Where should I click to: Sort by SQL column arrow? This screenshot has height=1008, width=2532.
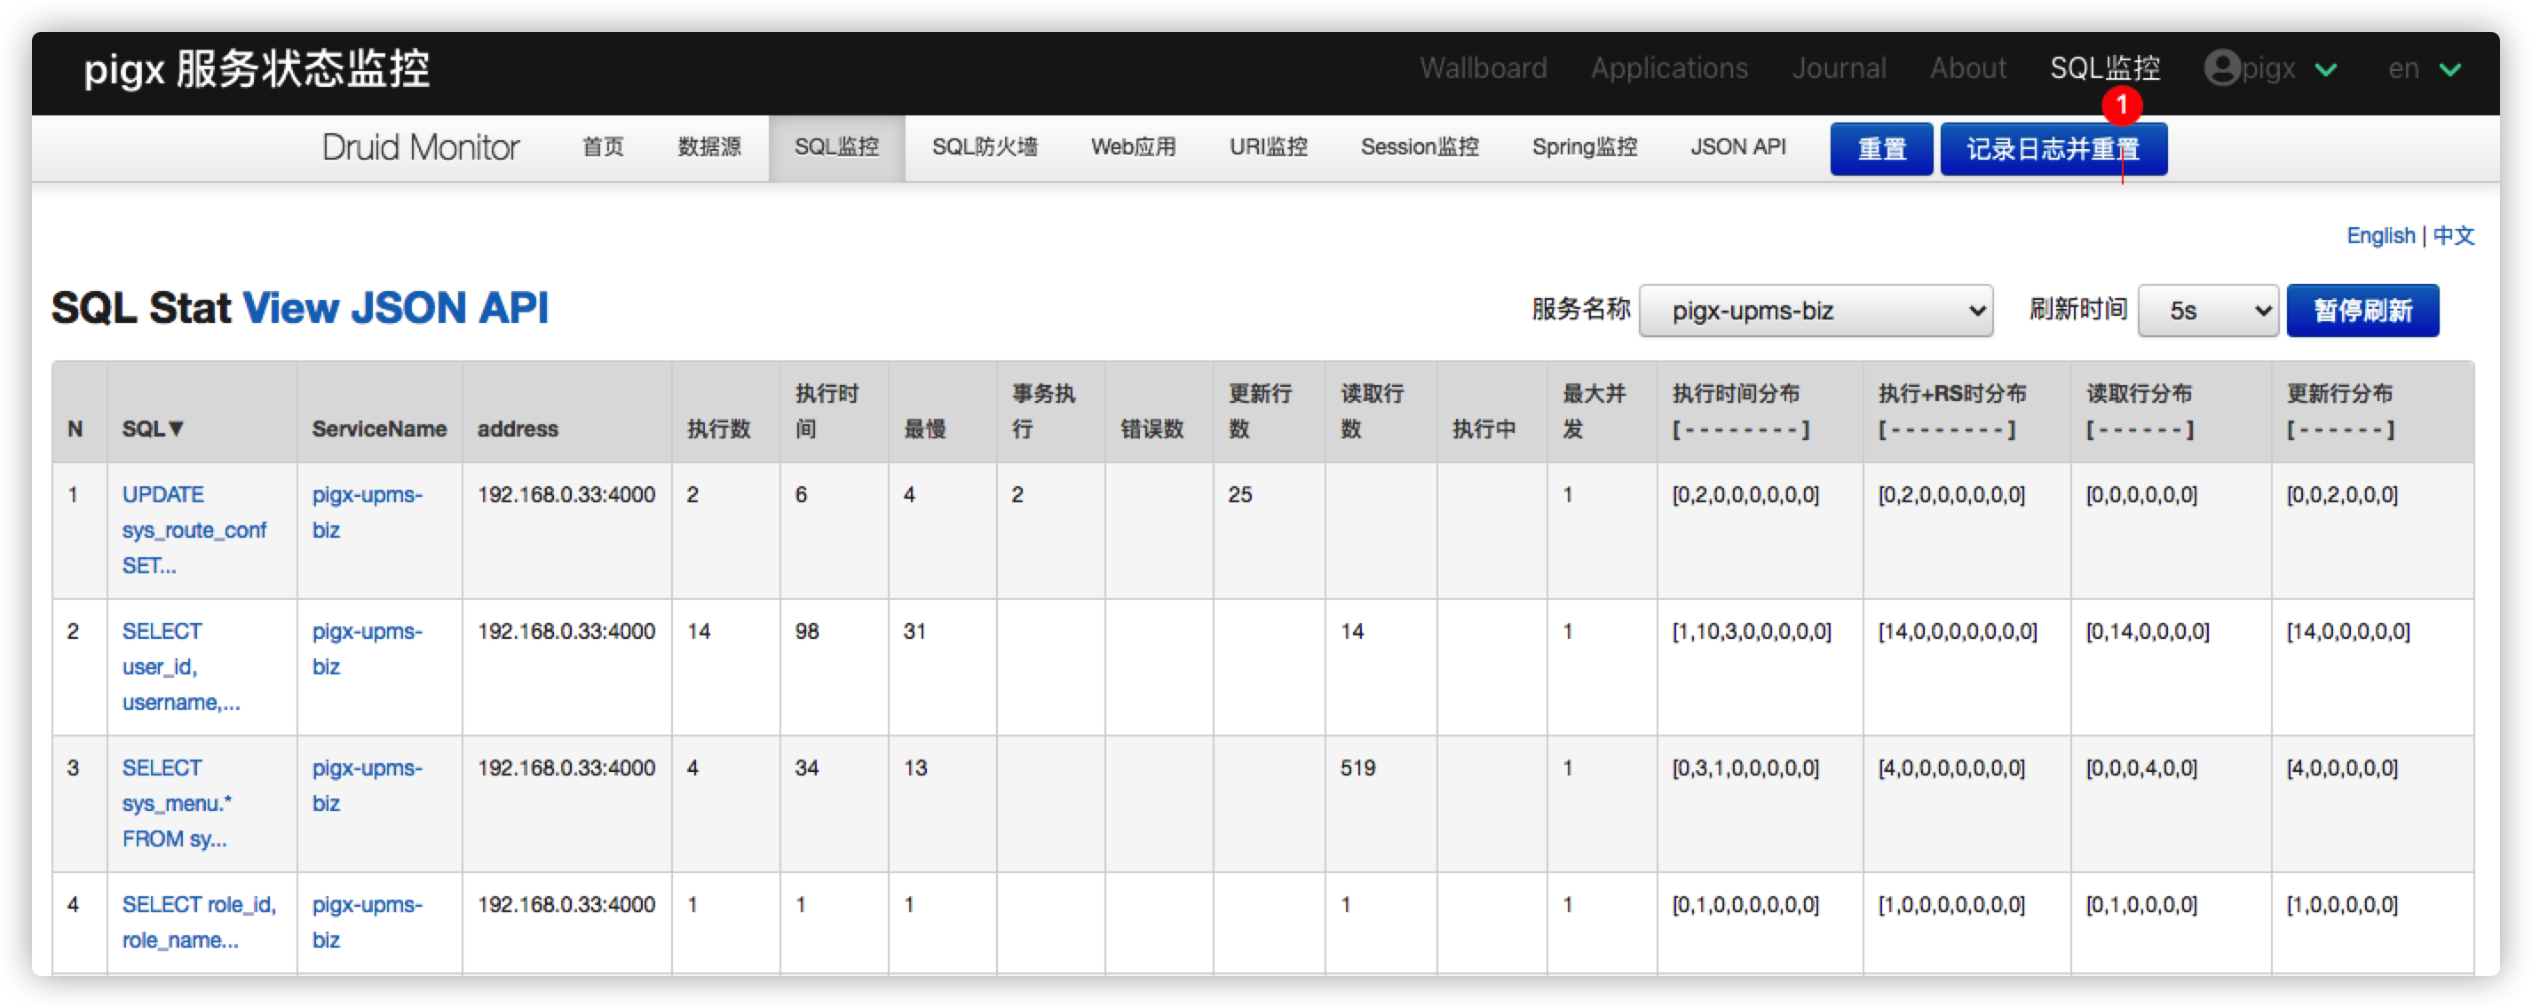click(177, 429)
